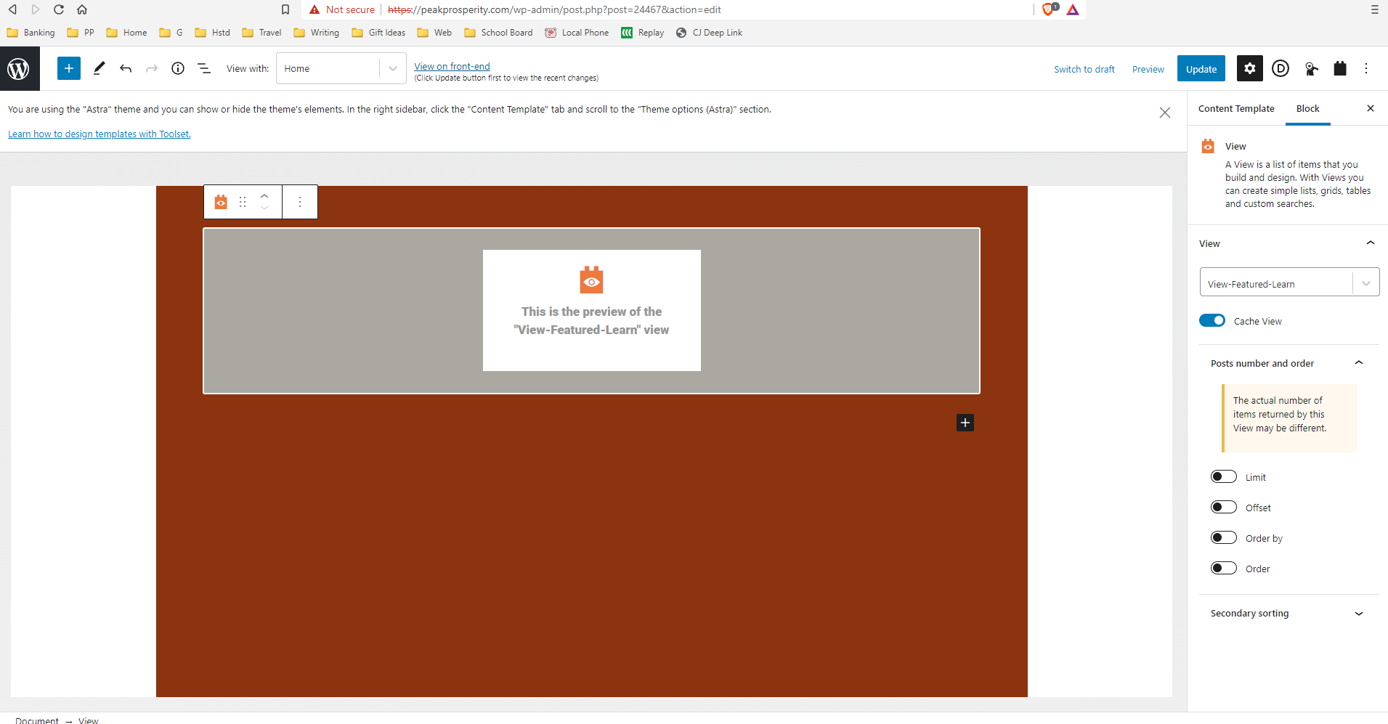Close the settings sidebar panel

[1371, 108]
